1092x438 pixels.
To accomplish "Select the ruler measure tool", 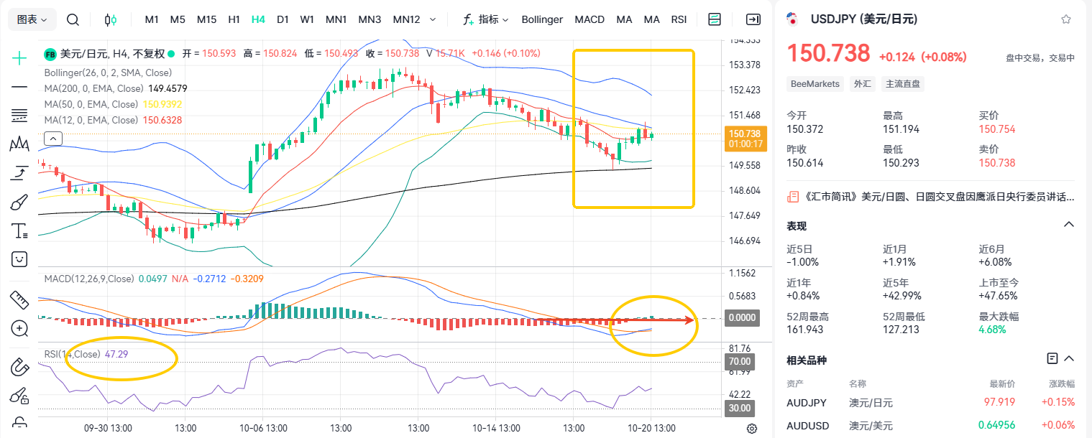I will pos(19,299).
